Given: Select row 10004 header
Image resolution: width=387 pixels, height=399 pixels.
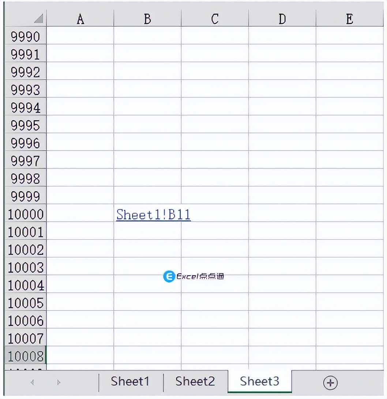Looking at the screenshot, I should point(26,284).
